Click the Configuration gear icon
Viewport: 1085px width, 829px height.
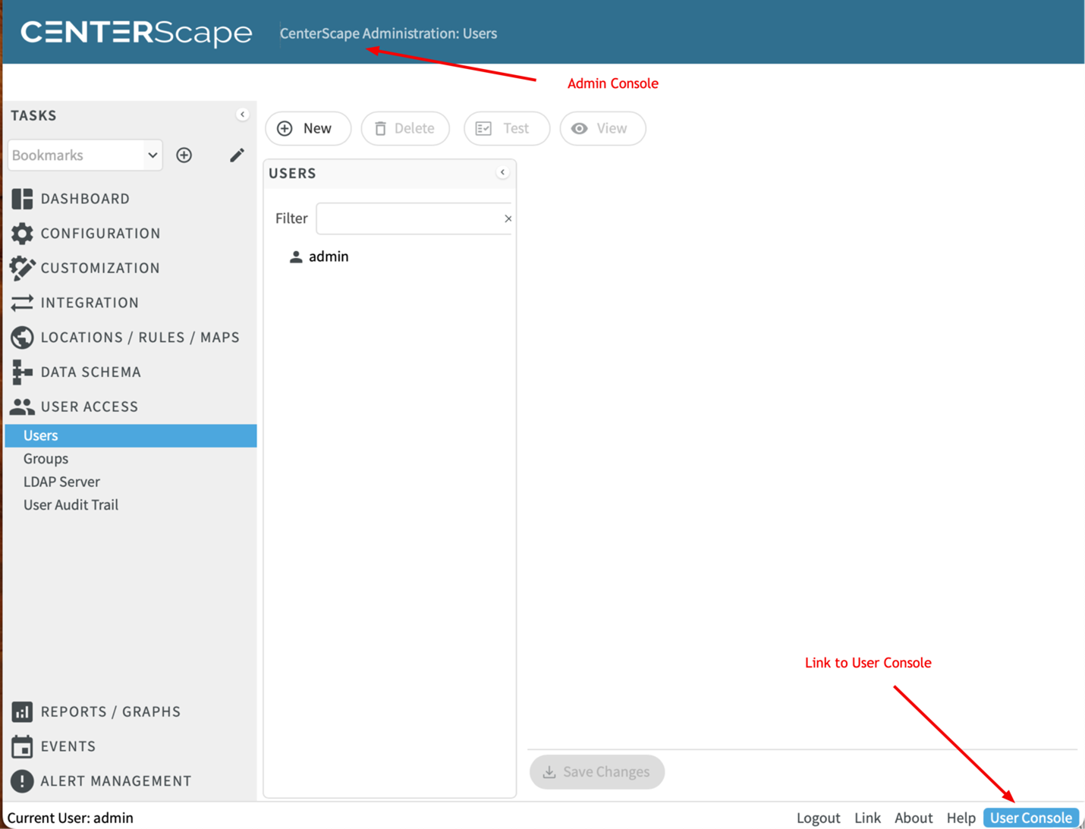[x=22, y=234]
